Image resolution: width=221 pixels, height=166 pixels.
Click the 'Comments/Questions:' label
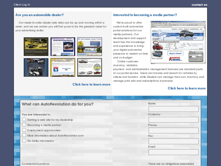36,164
